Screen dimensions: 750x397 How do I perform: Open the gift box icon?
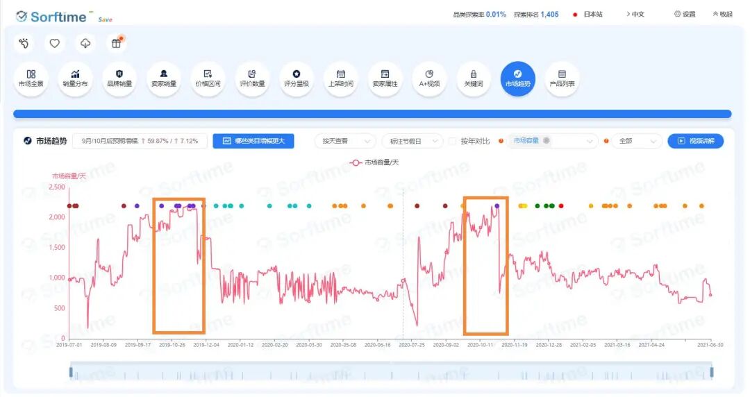pos(116,44)
